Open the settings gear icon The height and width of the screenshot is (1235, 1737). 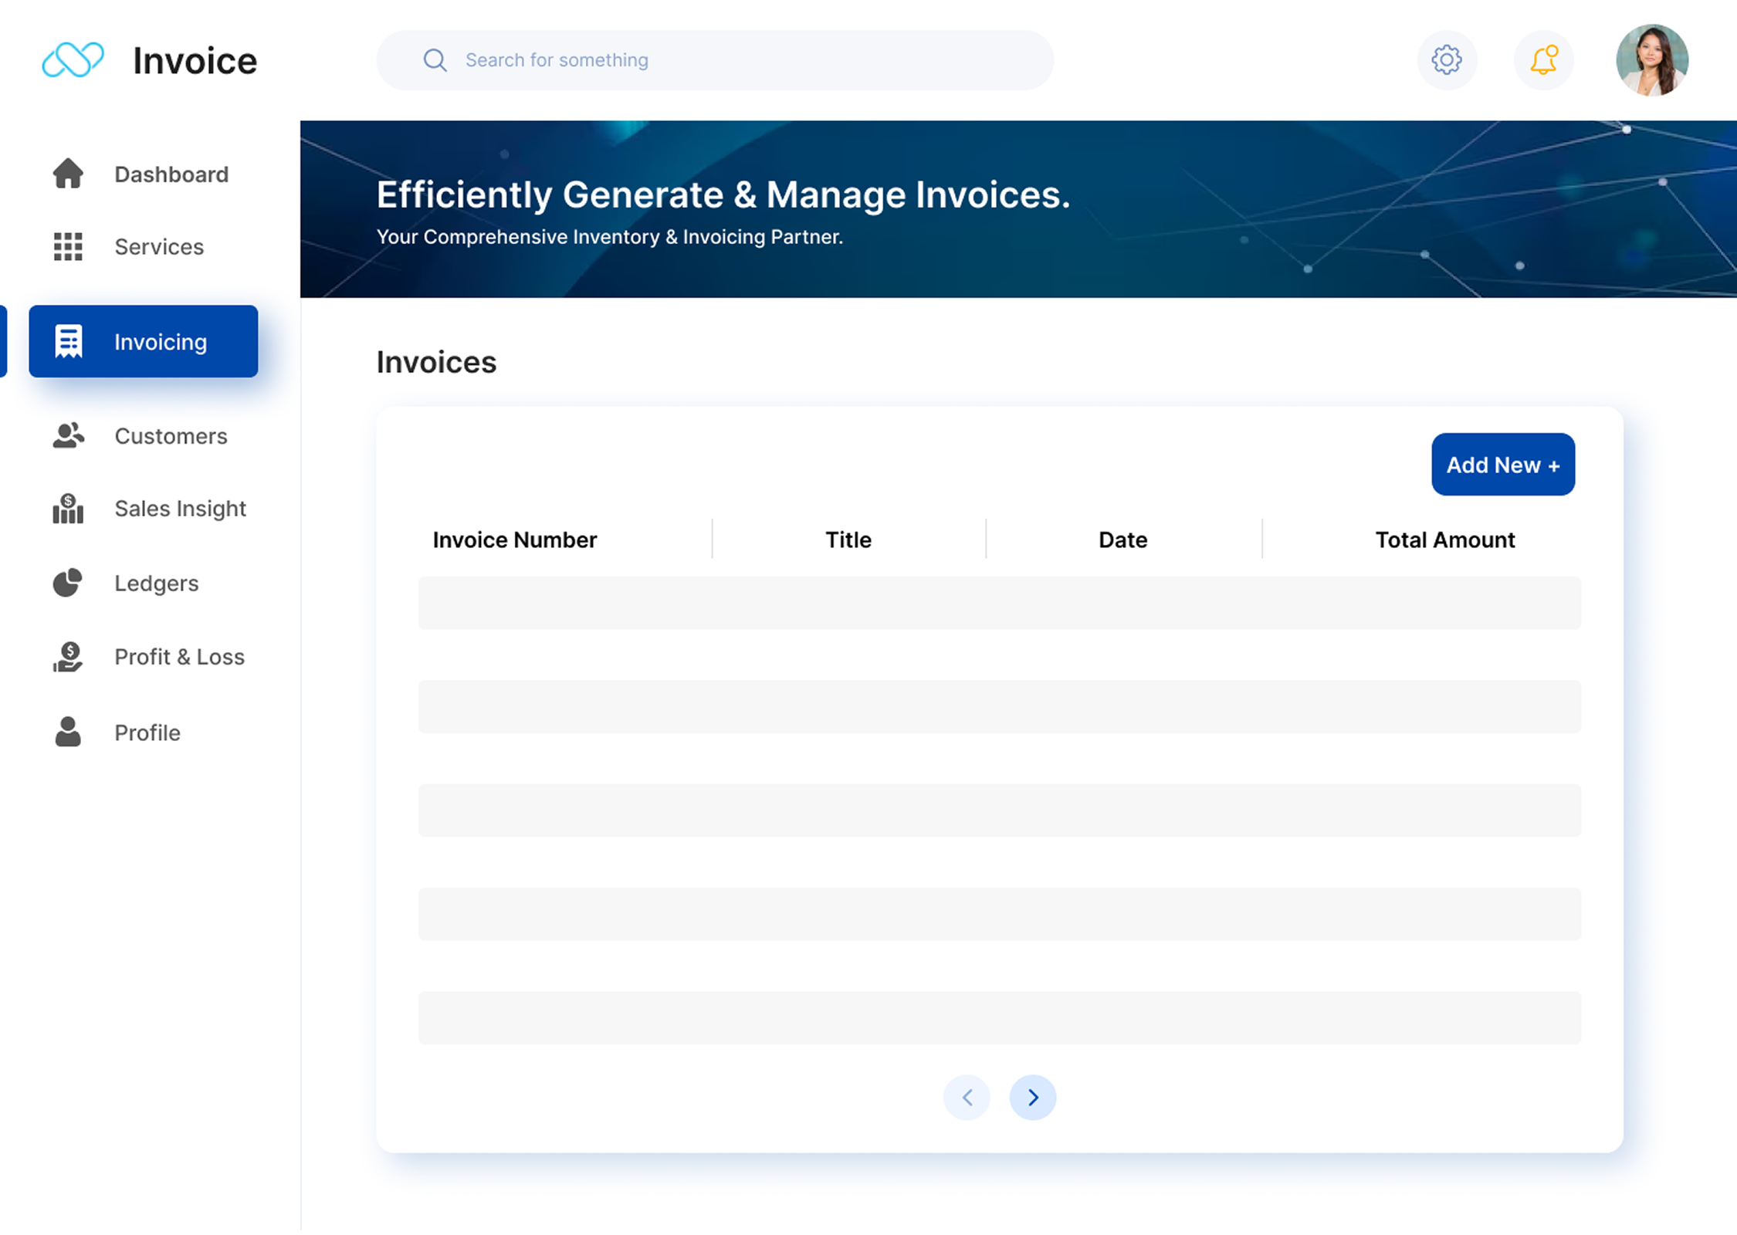point(1447,60)
